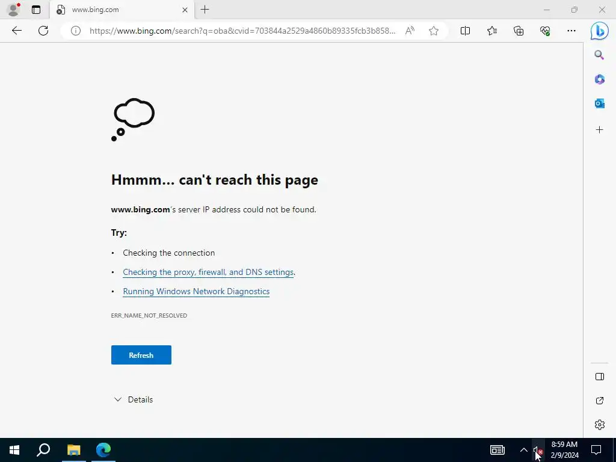
Task: Open the Favorites list icon
Action: [492, 31]
